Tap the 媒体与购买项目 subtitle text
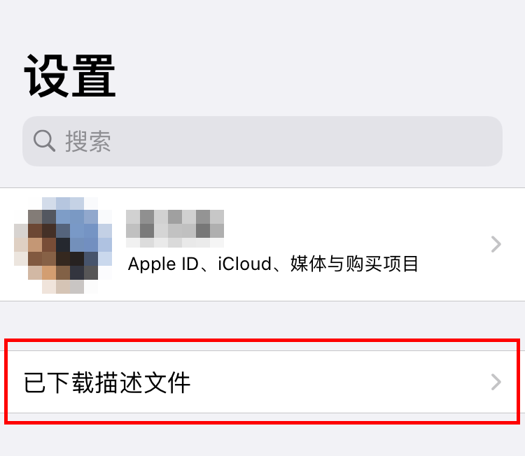The width and height of the screenshot is (525, 456). pyautogui.click(x=354, y=264)
